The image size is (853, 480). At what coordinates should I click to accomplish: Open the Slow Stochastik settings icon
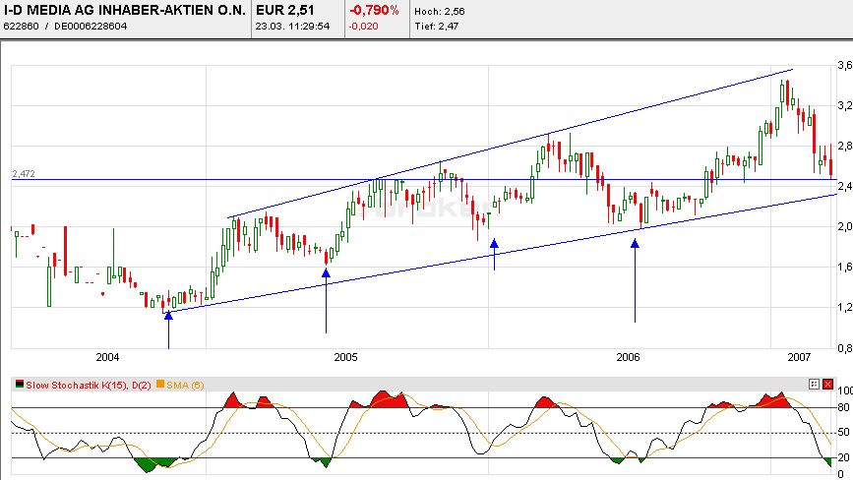(x=814, y=385)
